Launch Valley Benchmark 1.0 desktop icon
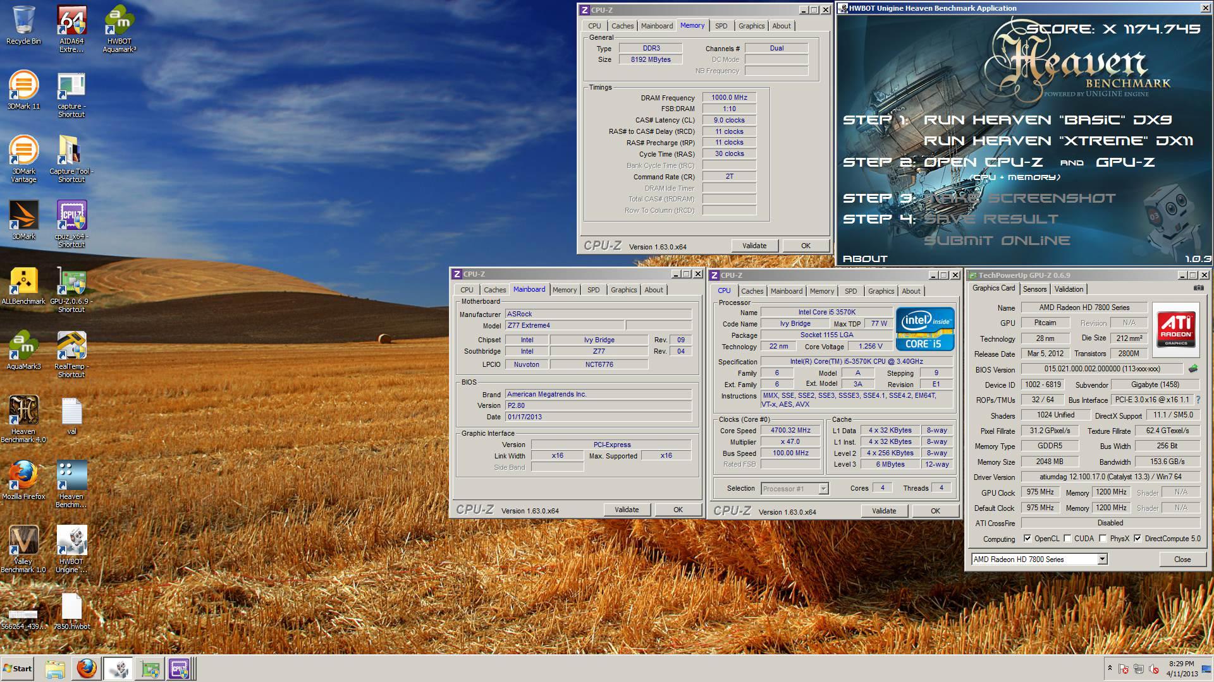Image resolution: width=1214 pixels, height=682 pixels. tap(23, 549)
